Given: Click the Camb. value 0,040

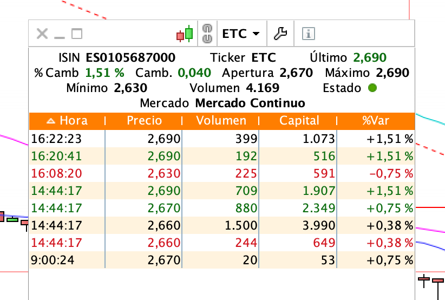Looking at the screenshot, I should click(x=194, y=73).
